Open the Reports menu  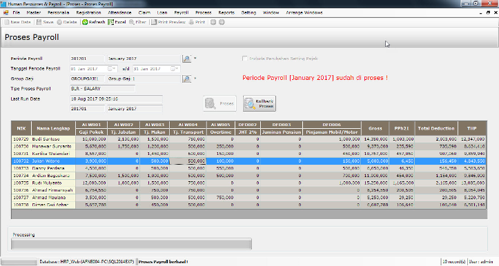(x=226, y=12)
